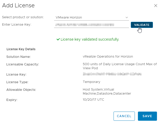Save the license with the SAVE button

[147, 116]
